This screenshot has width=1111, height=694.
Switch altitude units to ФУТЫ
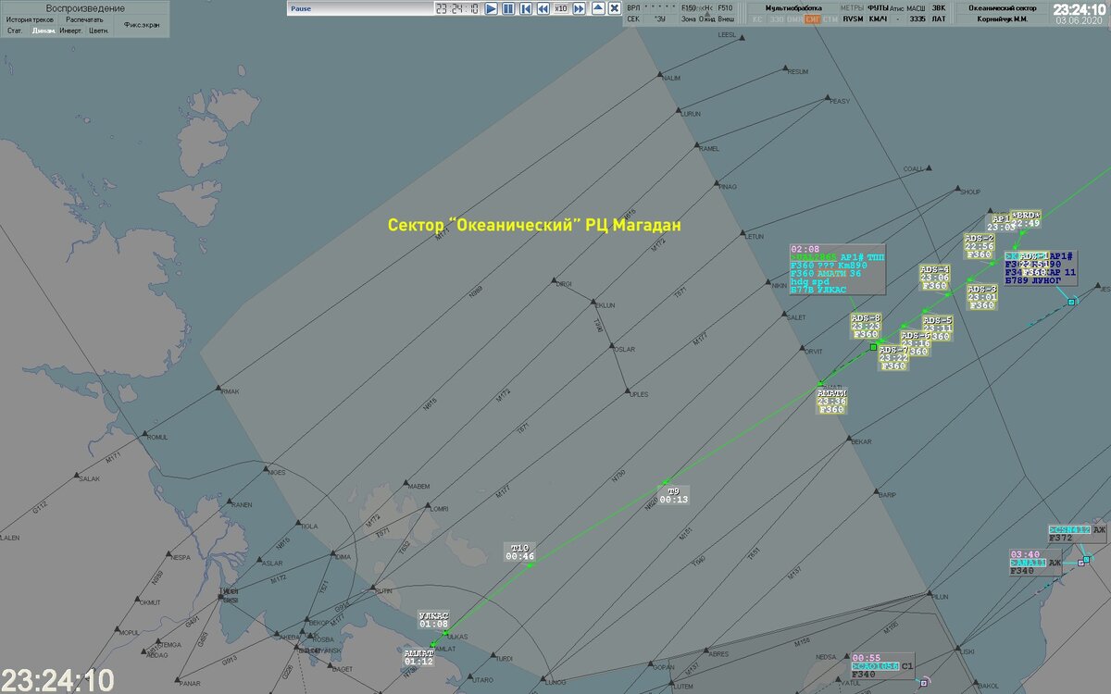pos(878,7)
